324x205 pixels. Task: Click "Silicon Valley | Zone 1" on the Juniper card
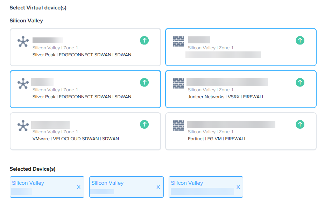[x=211, y=90]
